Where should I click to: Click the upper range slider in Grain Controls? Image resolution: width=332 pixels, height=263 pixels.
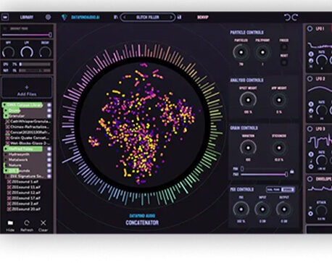tap(264, 169)
